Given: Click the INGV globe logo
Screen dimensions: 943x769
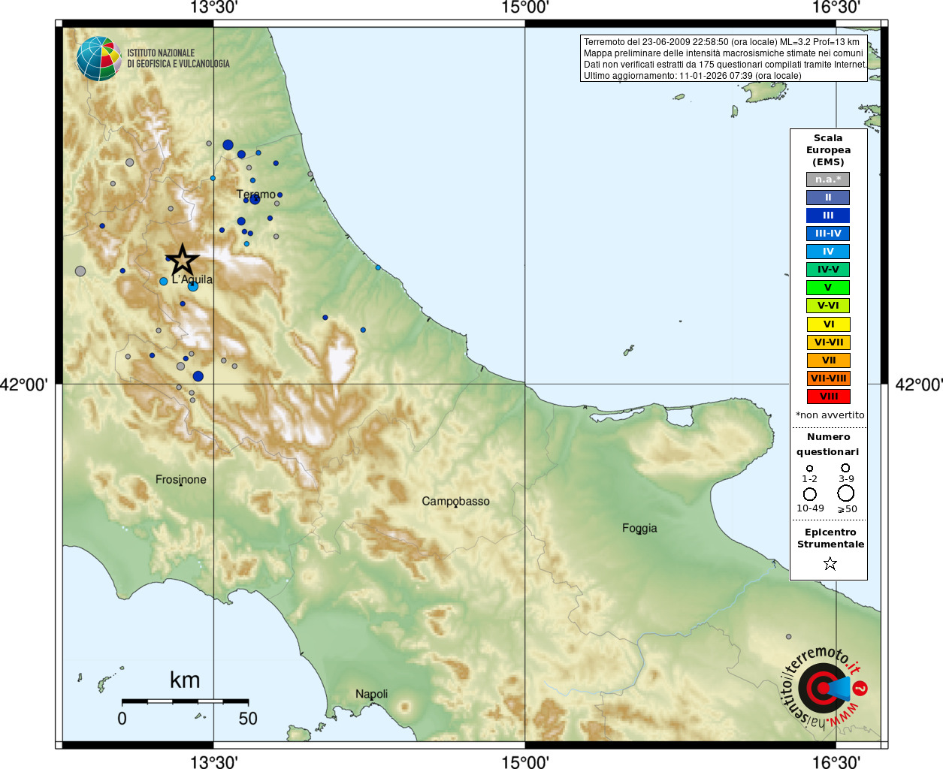Looking at the screenshot, I should tap(98, 59).
